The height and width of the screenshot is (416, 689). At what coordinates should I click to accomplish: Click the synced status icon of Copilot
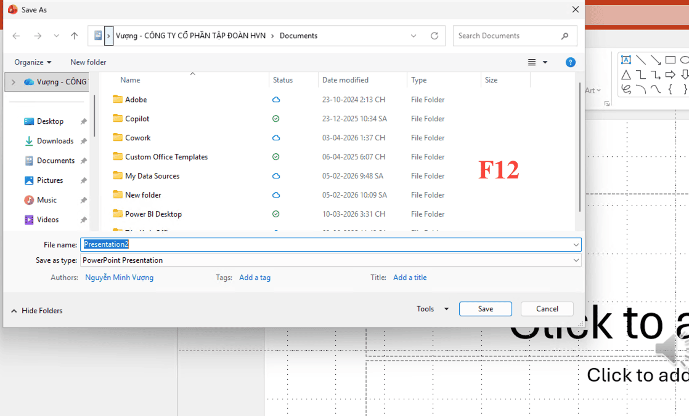point(276,119)
